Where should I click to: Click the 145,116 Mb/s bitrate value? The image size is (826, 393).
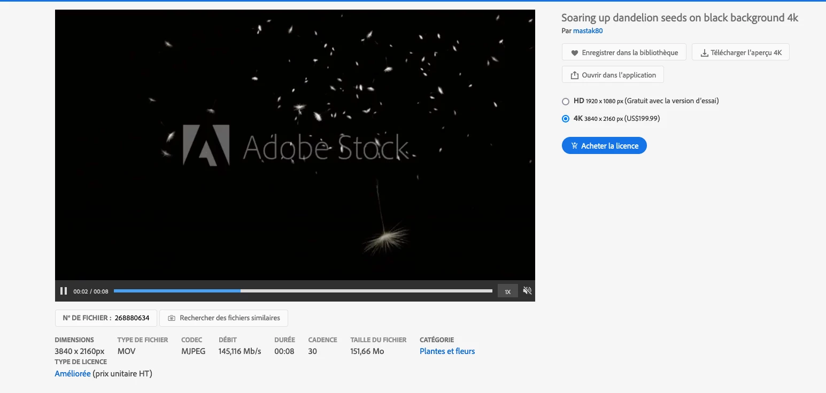pos(240,351)
